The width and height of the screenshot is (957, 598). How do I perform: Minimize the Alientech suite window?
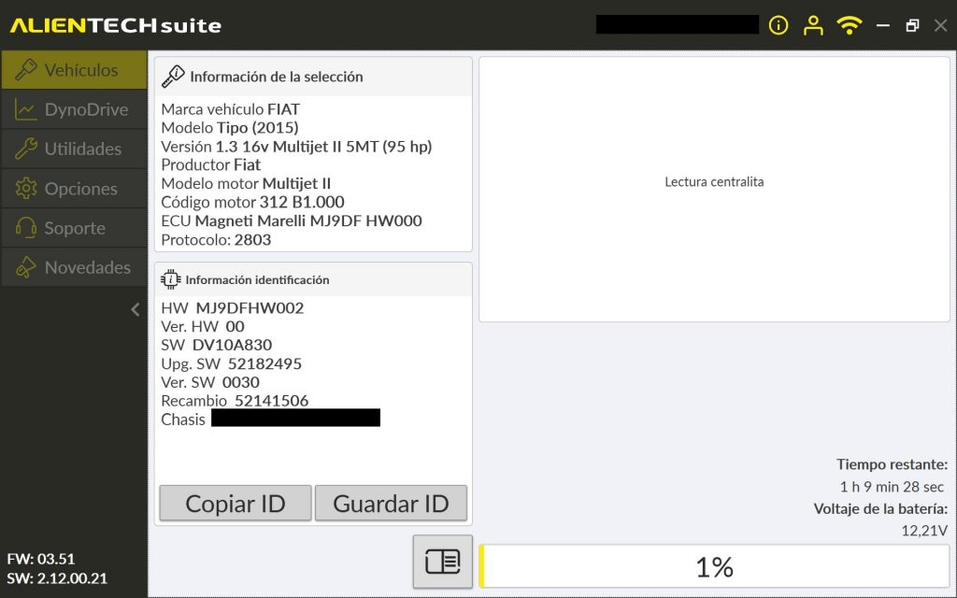click(x=882, y=25)
